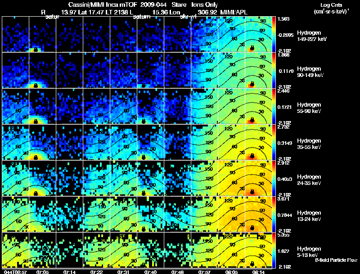
Task: Click Saturn marker in 24-35 keV 07:05 panel
Action: coord(36,193)
